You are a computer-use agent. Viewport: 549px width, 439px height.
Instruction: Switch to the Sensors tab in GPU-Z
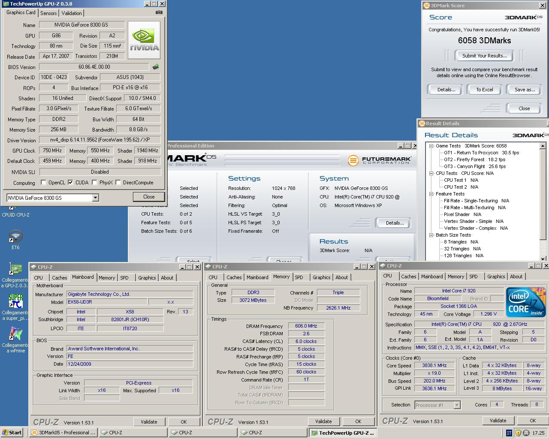point(48,13)
